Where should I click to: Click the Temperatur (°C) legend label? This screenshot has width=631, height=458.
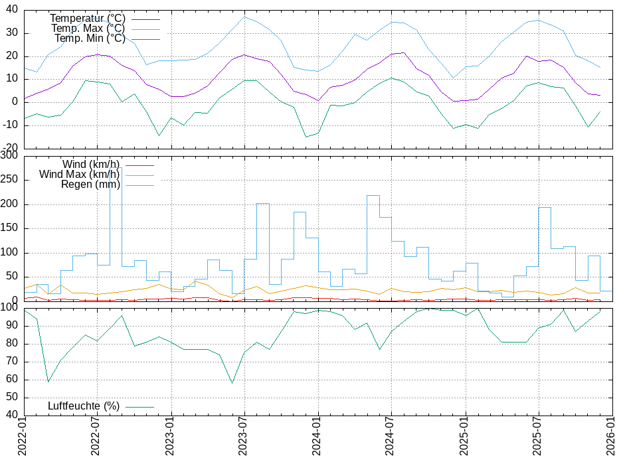pyautogui.click(x=87, y=18)
